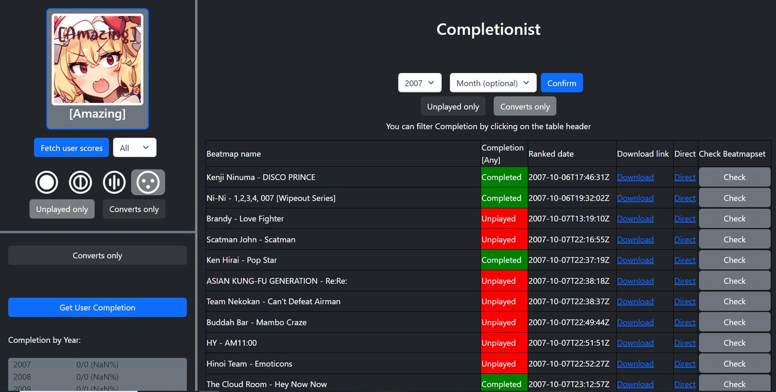
Task: Toggle Converts only beside sidebar Unplayed only
Action: [134, 209]
